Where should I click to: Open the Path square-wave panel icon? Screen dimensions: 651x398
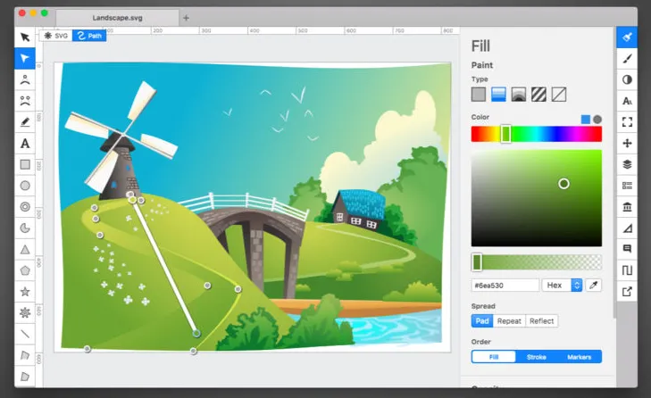(627, 270)
